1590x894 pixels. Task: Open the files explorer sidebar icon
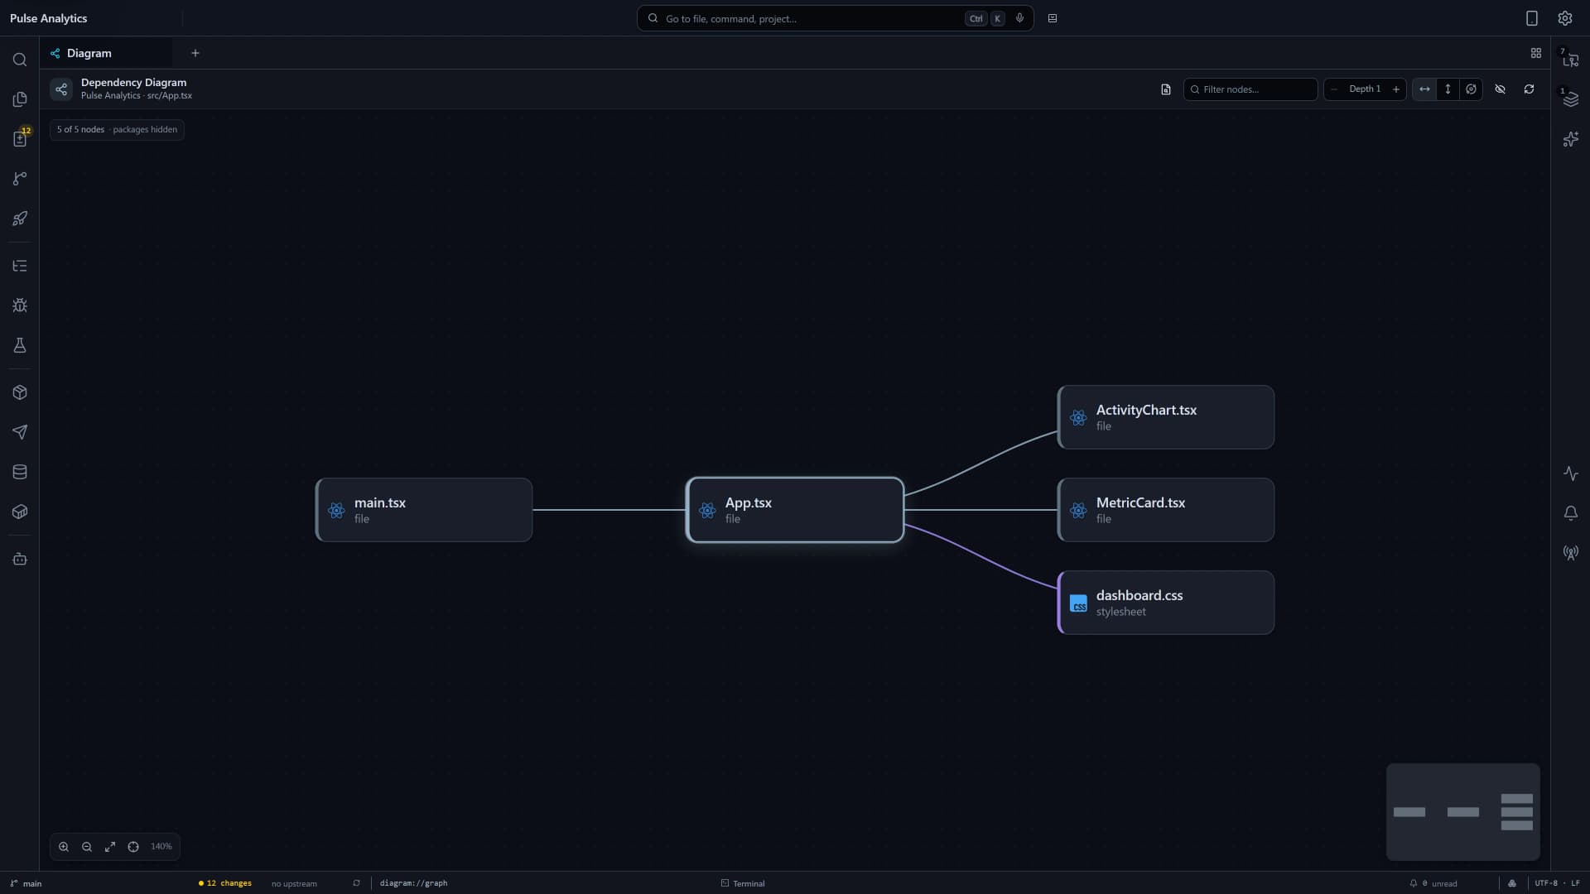tap(20, 99)
